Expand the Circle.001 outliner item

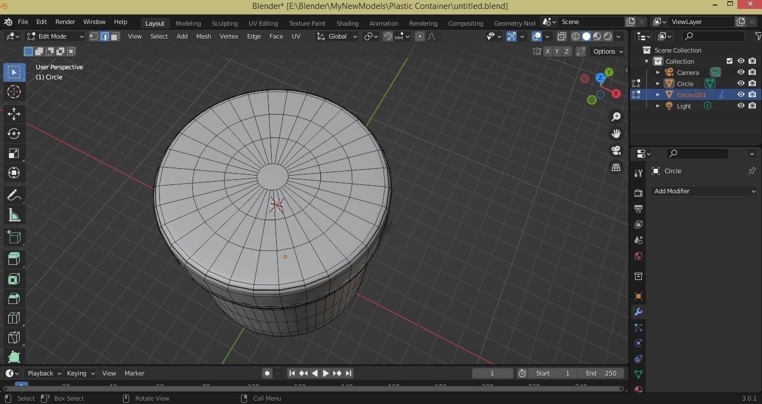pos(658,94)
